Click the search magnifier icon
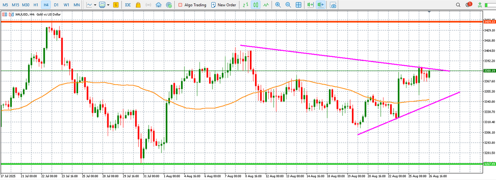 coord(458,5)
